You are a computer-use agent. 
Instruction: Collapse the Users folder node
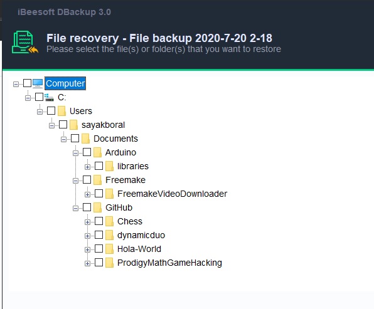[x=40, y=112]
